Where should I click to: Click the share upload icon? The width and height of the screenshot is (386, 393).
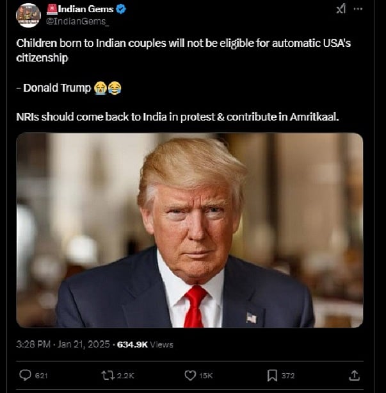click(x=355, y=374)
